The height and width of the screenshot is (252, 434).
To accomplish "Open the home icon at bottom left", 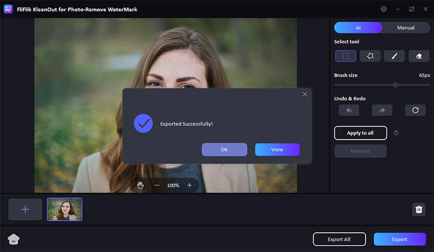I will [14, 239].
